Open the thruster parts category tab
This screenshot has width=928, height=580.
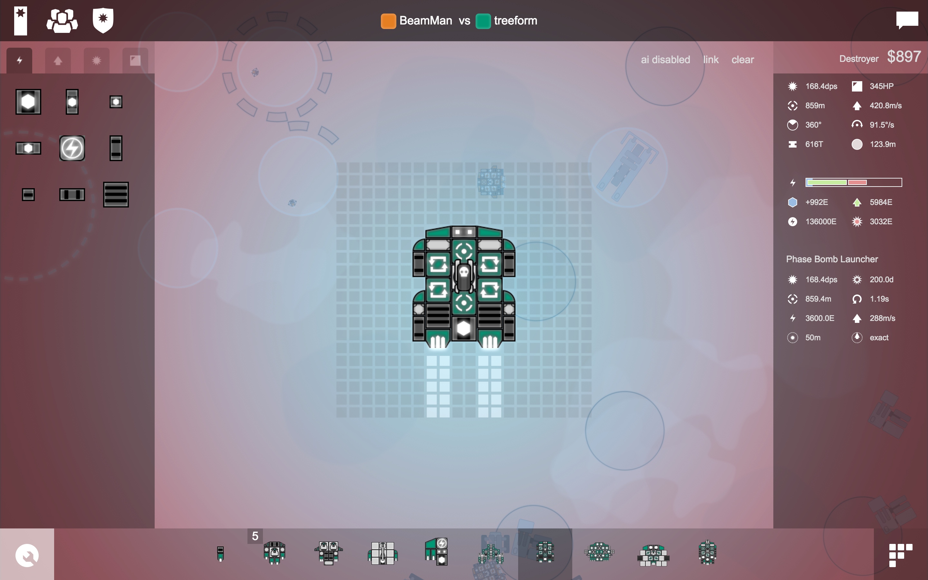tap(58, 60)
